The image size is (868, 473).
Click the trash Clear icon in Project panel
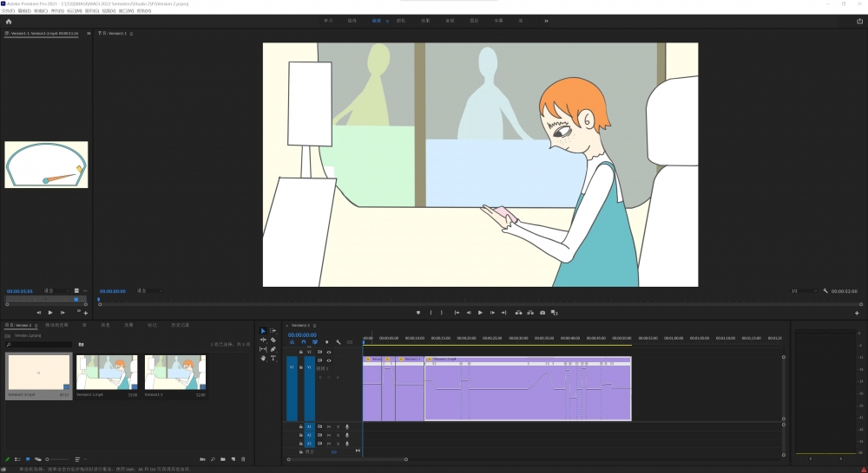click(x=243, y=459)
